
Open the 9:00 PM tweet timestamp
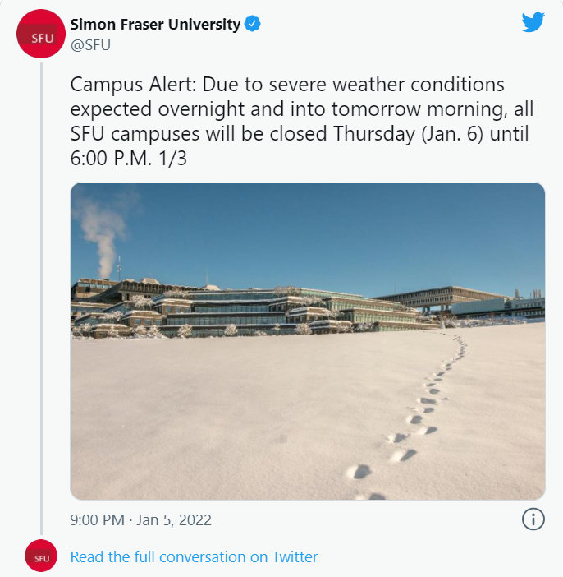[97, 520]
